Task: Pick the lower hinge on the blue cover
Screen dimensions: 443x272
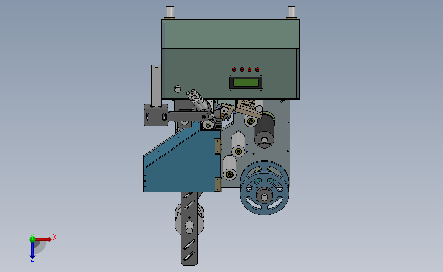Action: tap(218, 184)
